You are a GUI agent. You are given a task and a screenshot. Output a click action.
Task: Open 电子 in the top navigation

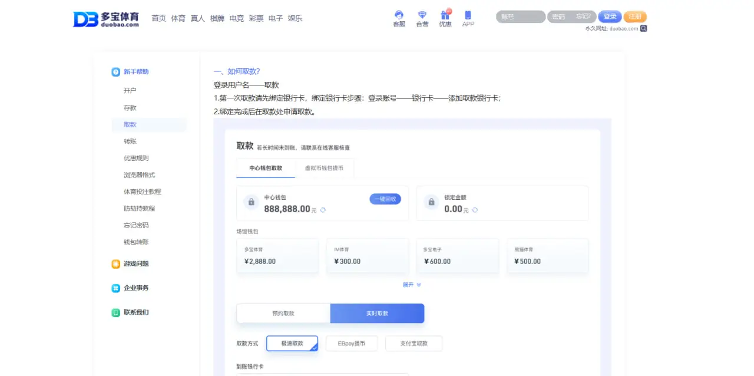[275, 18]
